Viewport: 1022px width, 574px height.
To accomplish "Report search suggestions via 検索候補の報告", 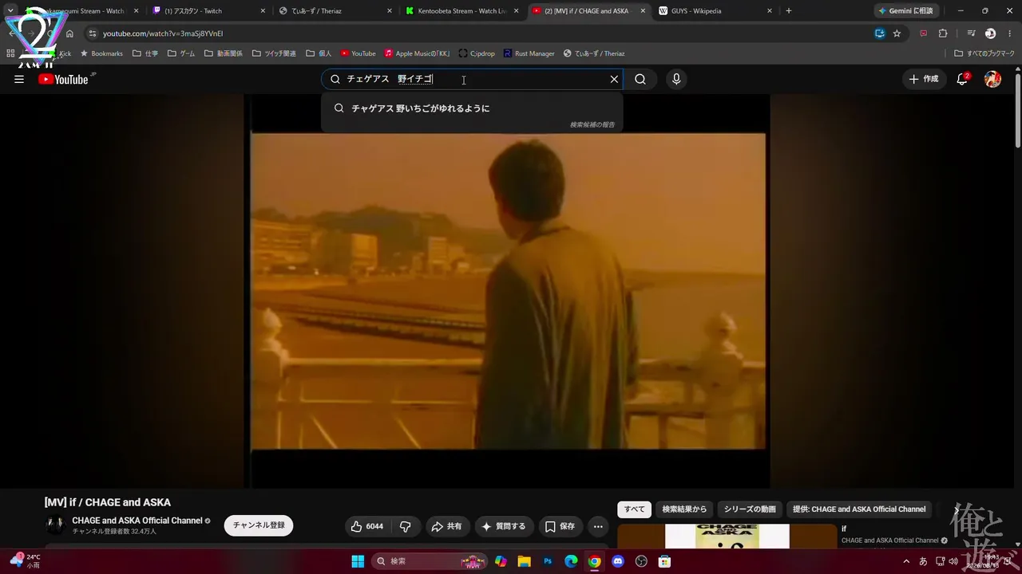I will point(592,124).
